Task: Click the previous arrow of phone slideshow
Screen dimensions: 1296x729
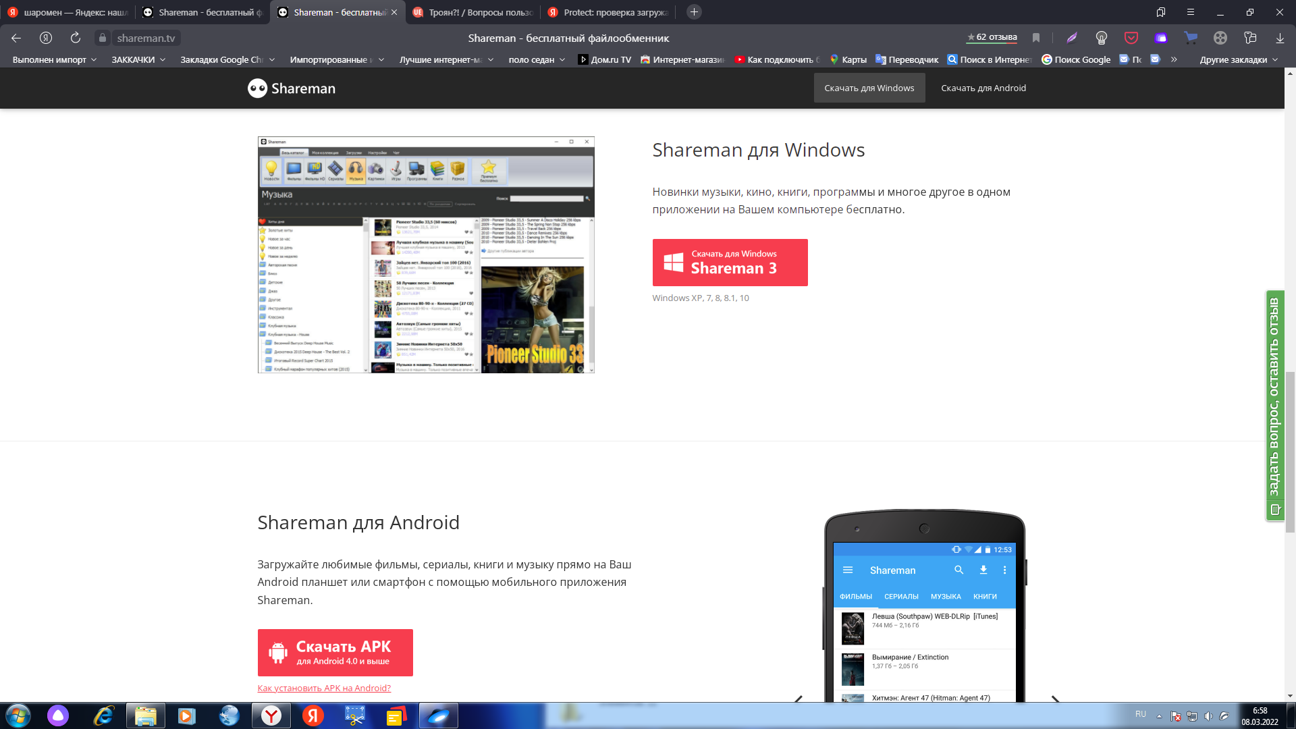Action: (x=799, y=699)
